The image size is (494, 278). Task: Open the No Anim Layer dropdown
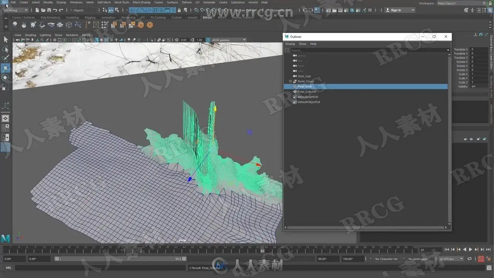click(418, 259)
